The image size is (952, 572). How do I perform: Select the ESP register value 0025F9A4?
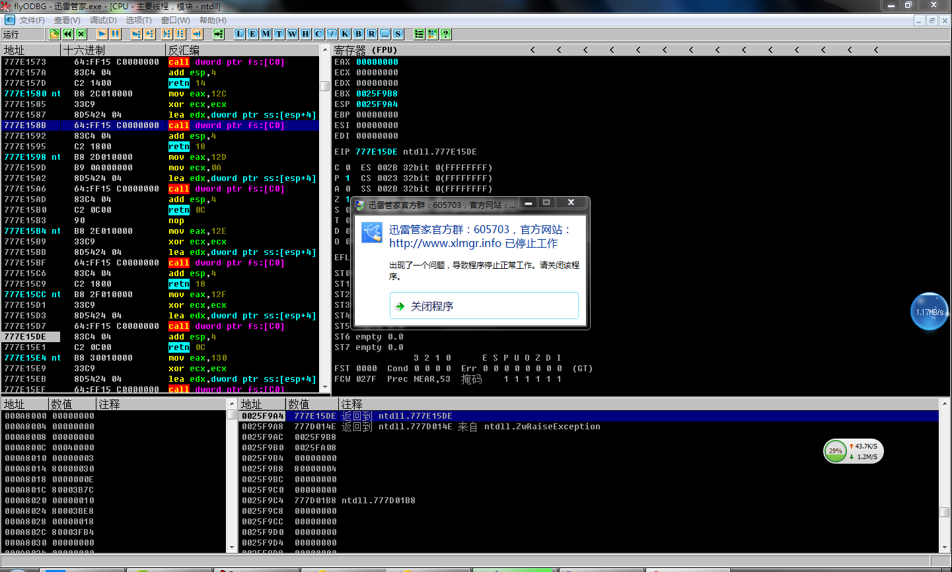377,104
